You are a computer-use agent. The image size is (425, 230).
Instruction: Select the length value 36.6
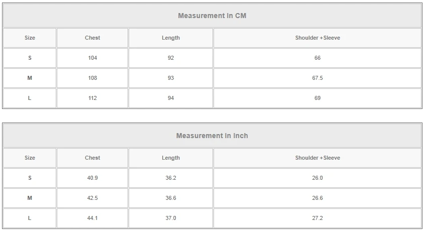pos(171,198)
